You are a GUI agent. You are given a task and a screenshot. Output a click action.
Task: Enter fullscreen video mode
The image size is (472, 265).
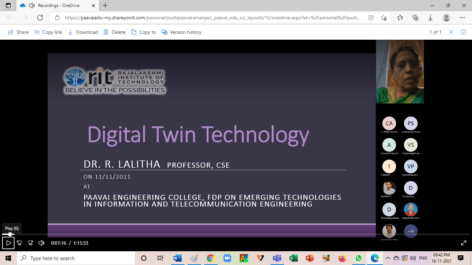tap(464, 243)
